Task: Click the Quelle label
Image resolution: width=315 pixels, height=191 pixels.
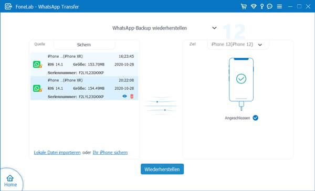Action: (39, 44)
